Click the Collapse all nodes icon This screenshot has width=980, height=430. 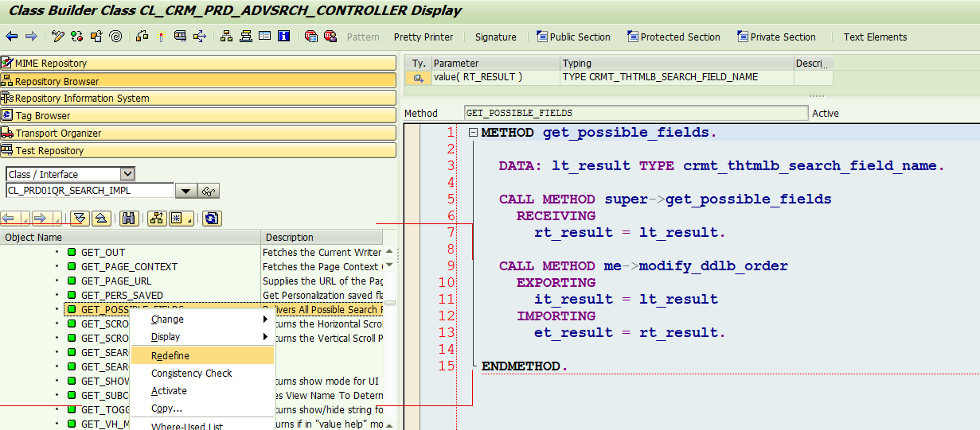point(101,218)
